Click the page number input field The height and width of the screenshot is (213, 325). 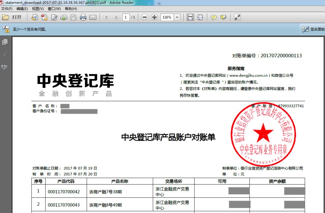pos(126,17)
